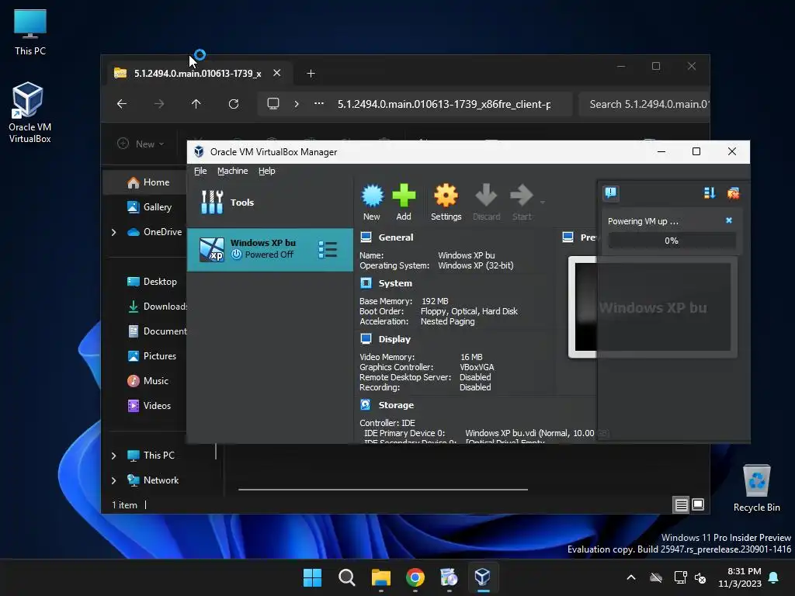This screenshot has height=596, width=795.
Task: Open the New dropdown in File Explorer
Action: point(141,144)
